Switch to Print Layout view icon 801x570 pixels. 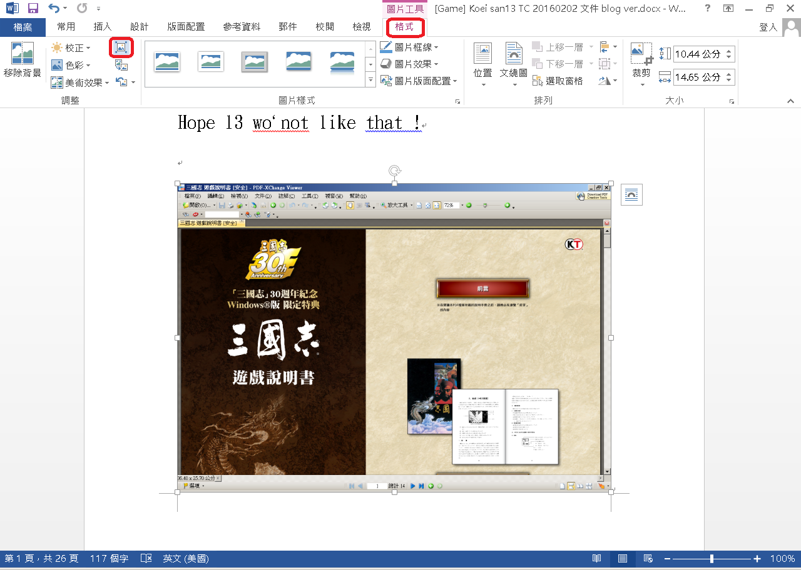pos(623,558)
